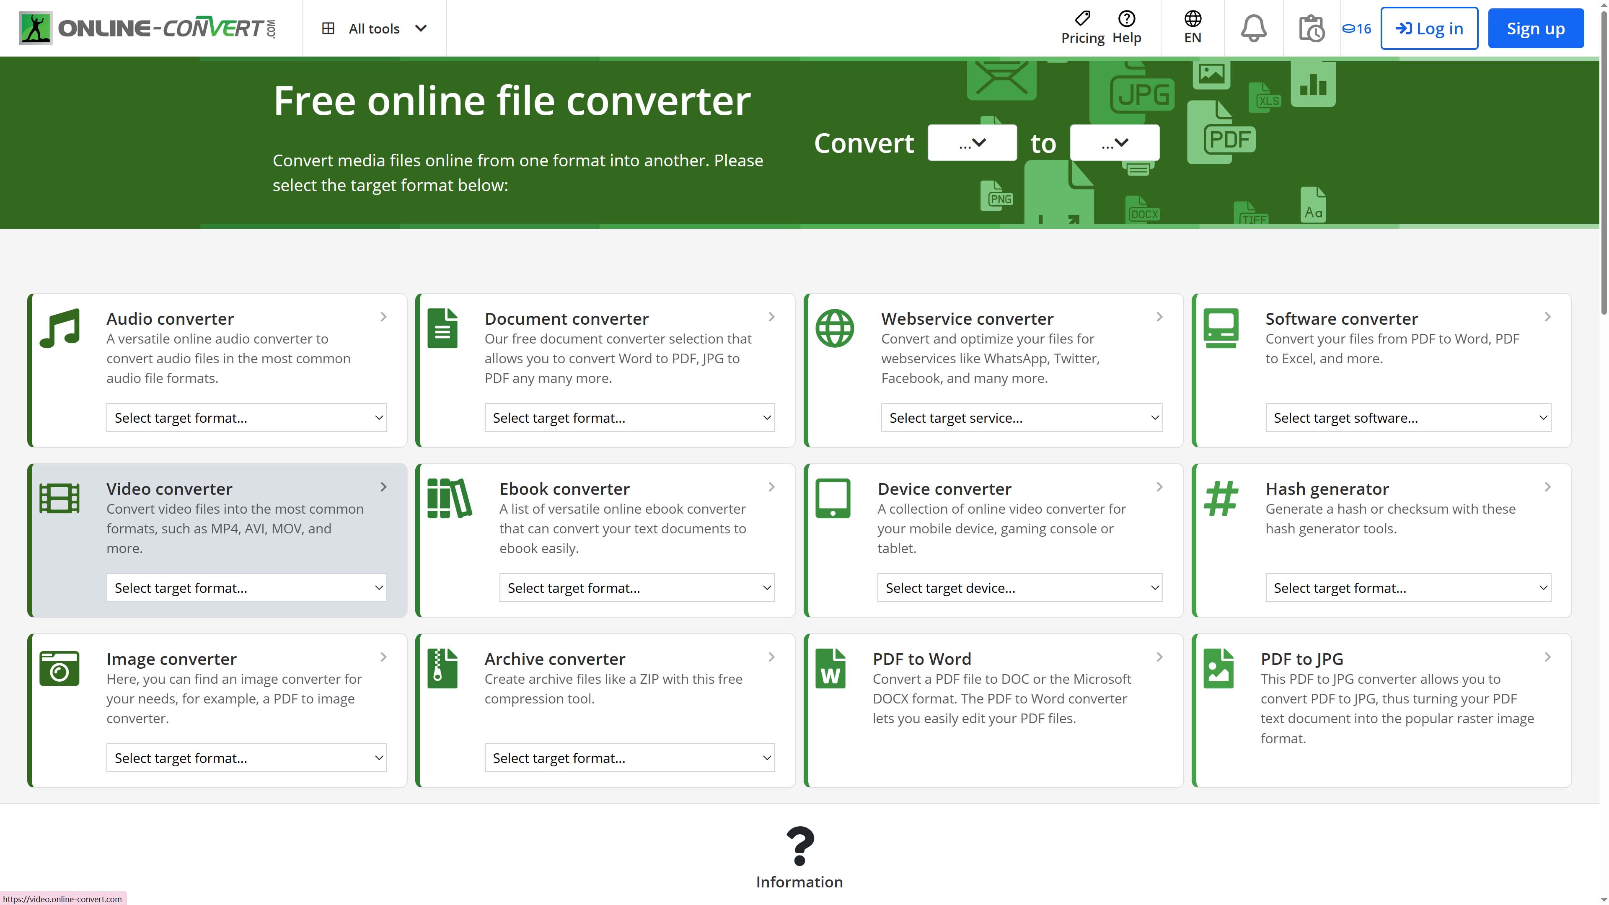
Task: Open the 'to' target format dropdown
Action: [x=1114, y=143]
